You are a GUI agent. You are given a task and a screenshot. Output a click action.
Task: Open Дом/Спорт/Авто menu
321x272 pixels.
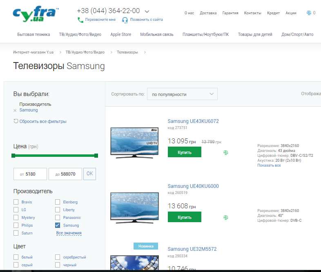point(297,34)
